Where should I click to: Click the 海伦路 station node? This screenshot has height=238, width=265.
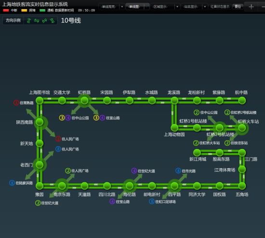tap(130, 186)
